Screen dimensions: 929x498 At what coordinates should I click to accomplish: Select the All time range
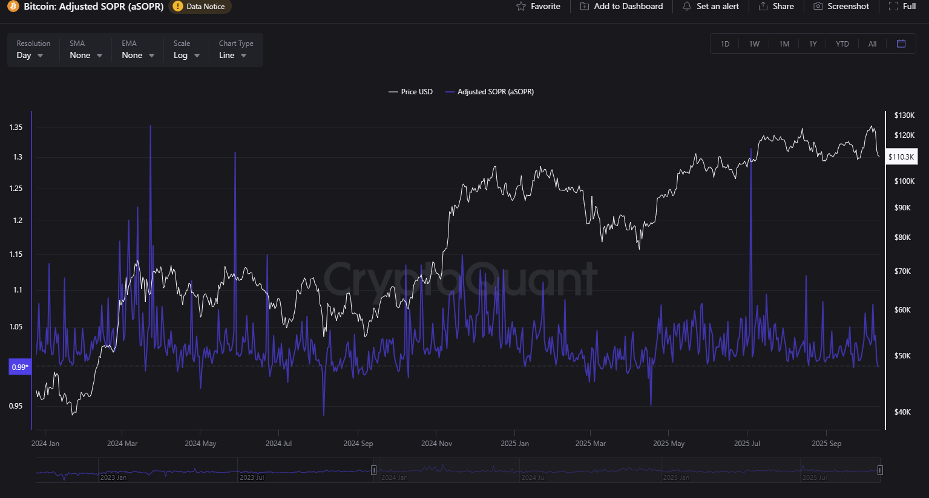872,44
